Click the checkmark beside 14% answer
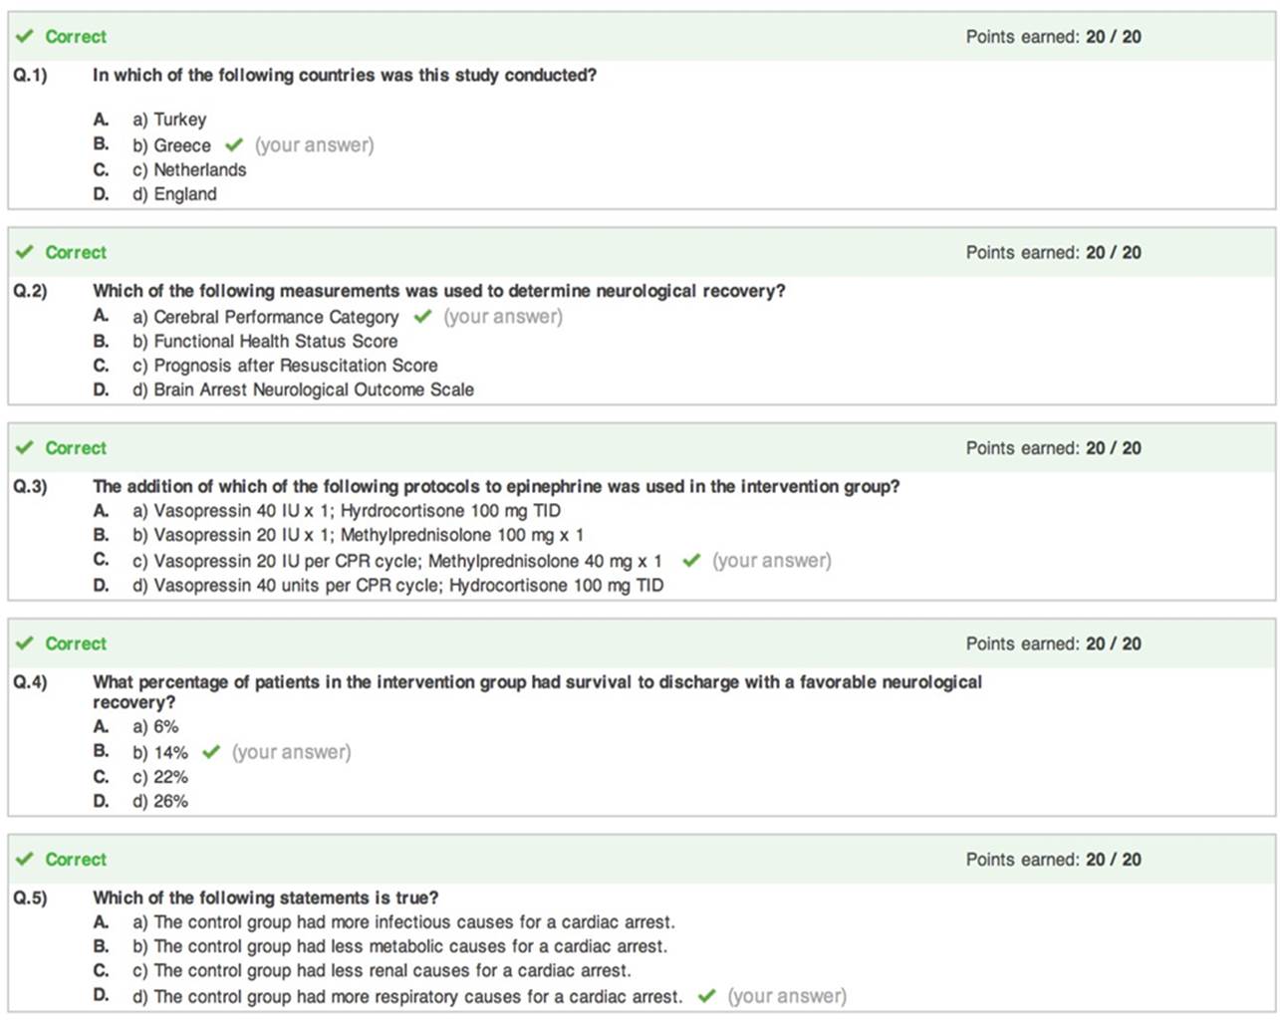The image size is (1280, 1023). (x=211, y=752)
